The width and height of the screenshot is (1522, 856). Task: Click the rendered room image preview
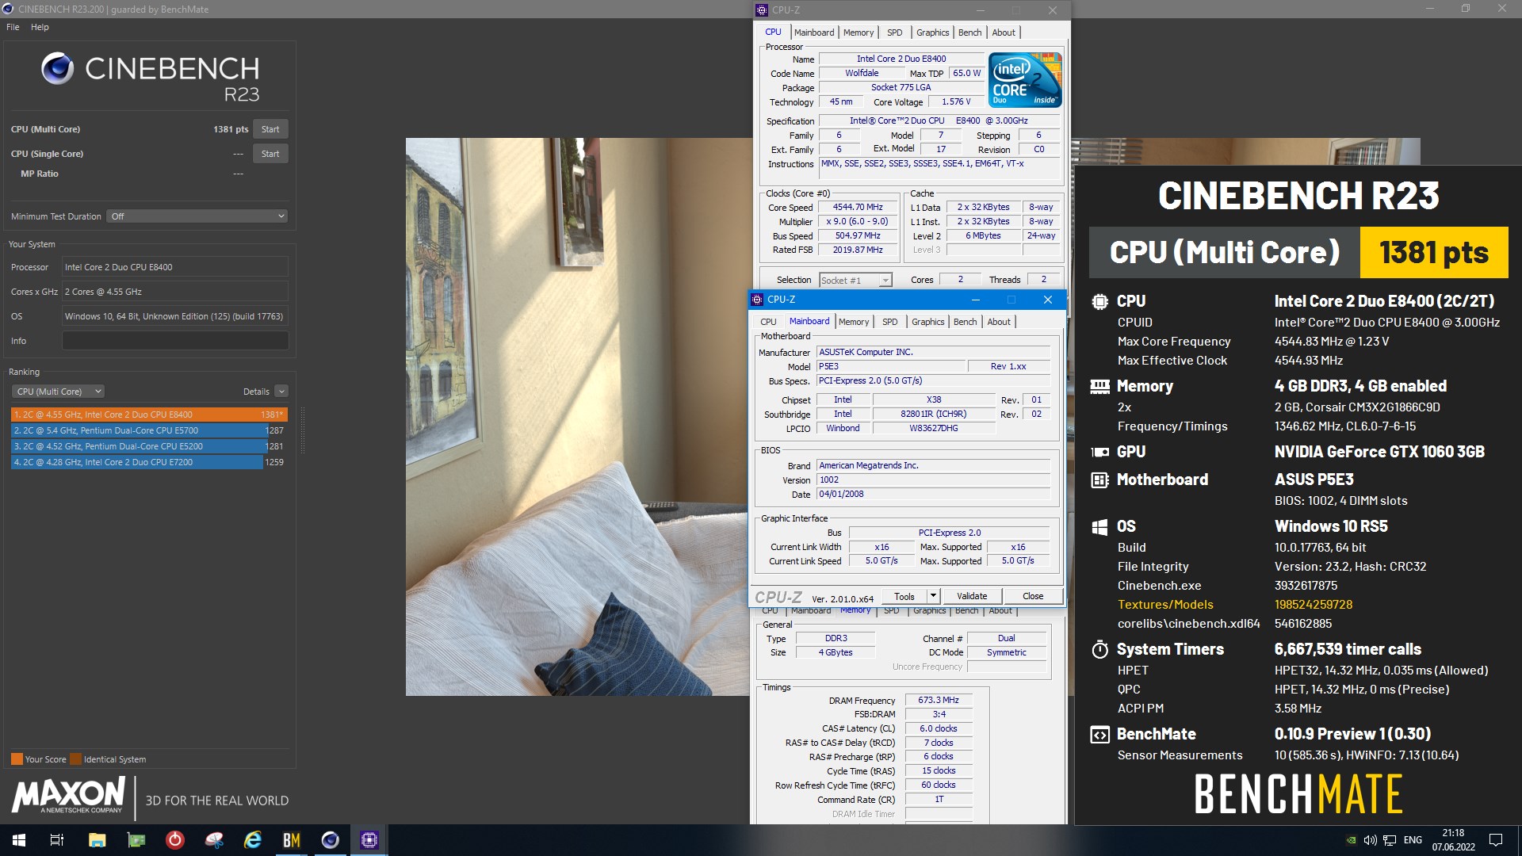pyautogui.click(x=579, y=417)
